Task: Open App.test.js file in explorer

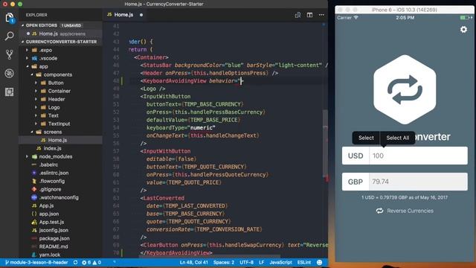Action: 51,222
